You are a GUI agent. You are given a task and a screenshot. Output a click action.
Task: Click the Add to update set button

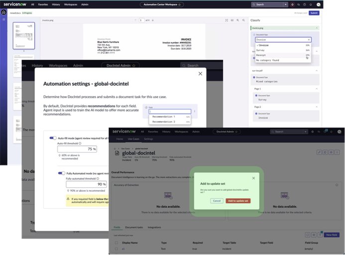point(238,201)
